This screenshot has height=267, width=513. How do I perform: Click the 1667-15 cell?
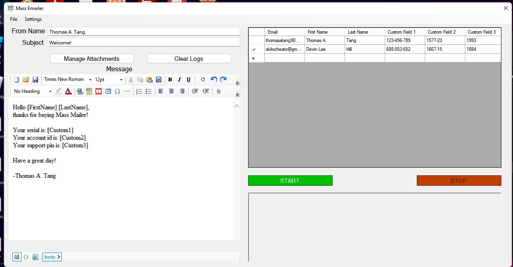445,49
